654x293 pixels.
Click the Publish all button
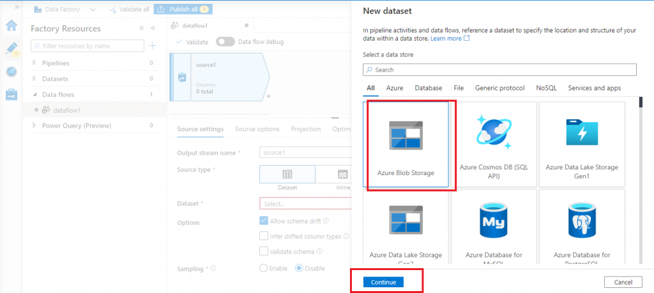(x=183, y=9)
